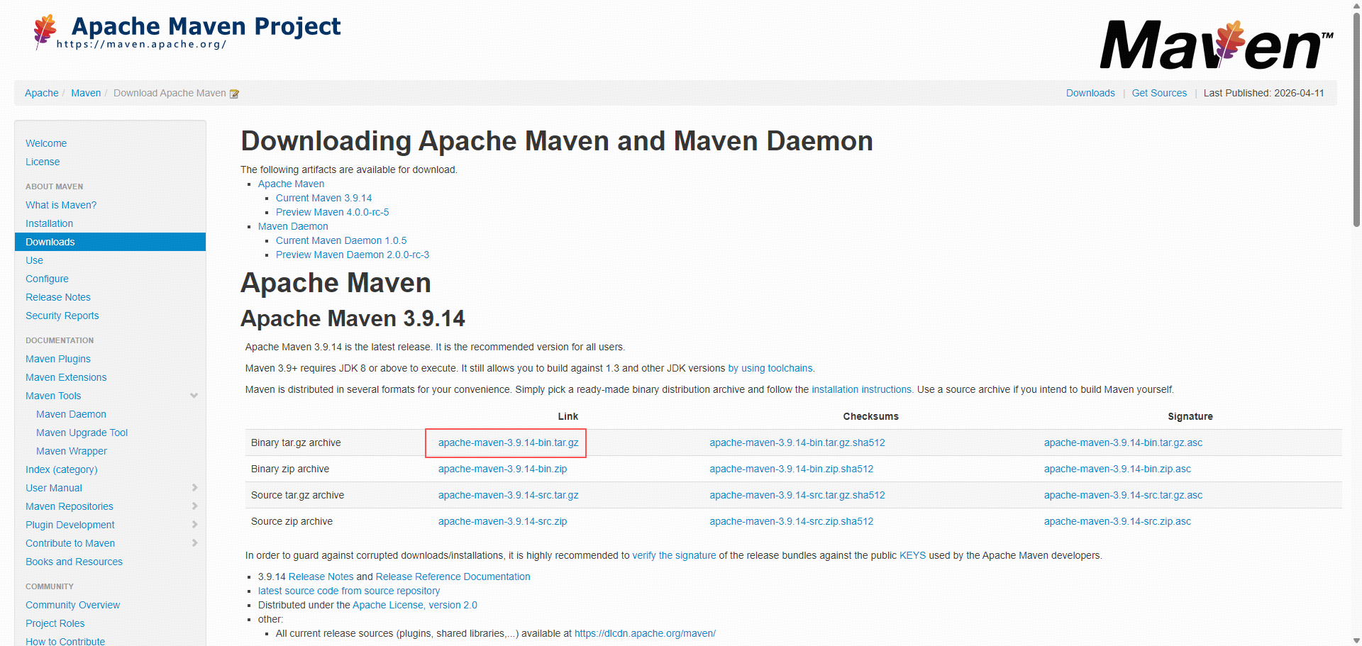Download apache-maven-3.9.14-bin.zip

coord(502,469)
